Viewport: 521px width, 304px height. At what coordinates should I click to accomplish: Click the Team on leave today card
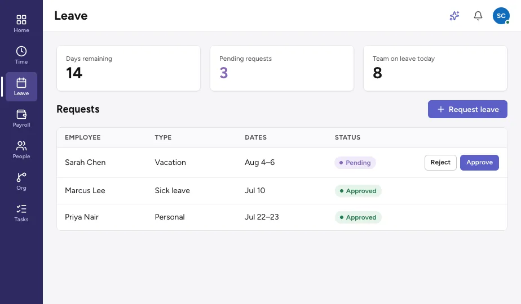[435, 68]
